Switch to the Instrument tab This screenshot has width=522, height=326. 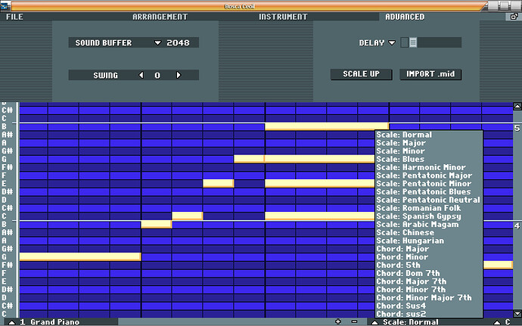[283, 17]
